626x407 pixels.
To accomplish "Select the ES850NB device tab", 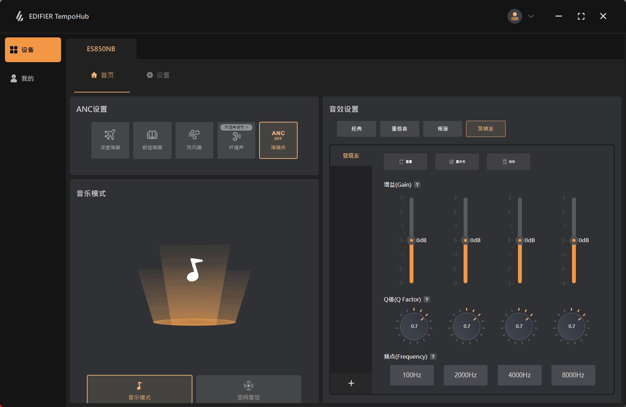I will tap(101, 49).
